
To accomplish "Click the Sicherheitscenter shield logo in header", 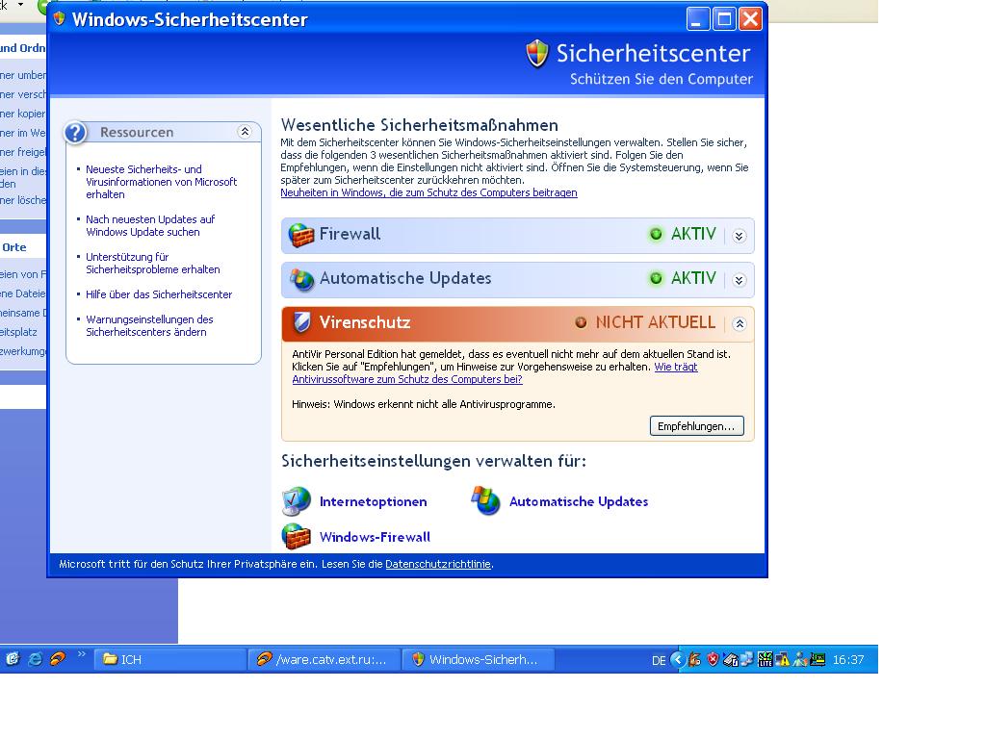I will 537,54.
